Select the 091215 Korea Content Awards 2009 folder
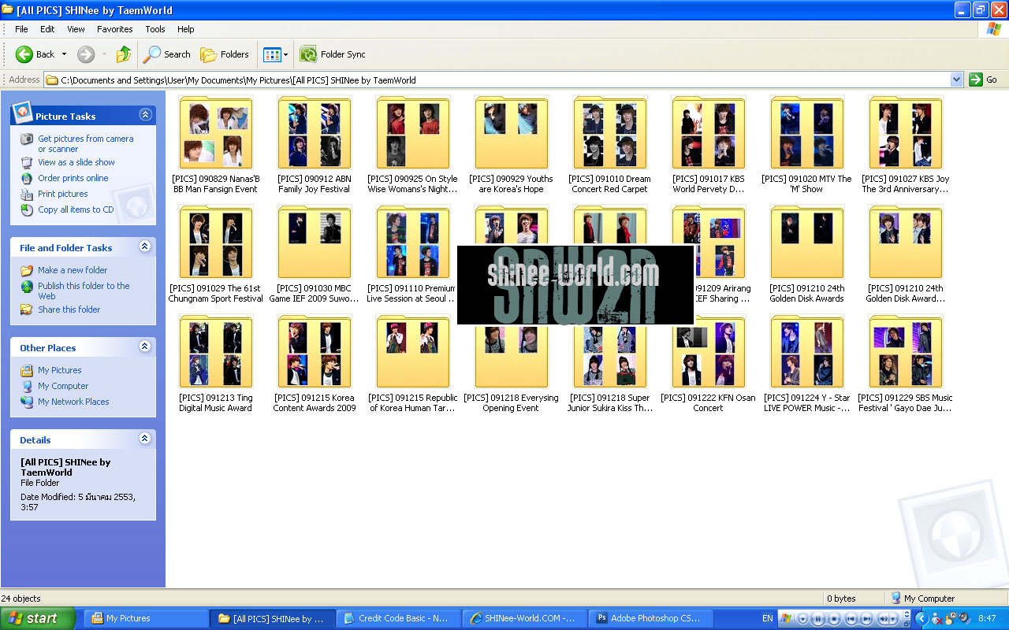Viewport: 1009px width, 630px height. click(x=314, y=365)
